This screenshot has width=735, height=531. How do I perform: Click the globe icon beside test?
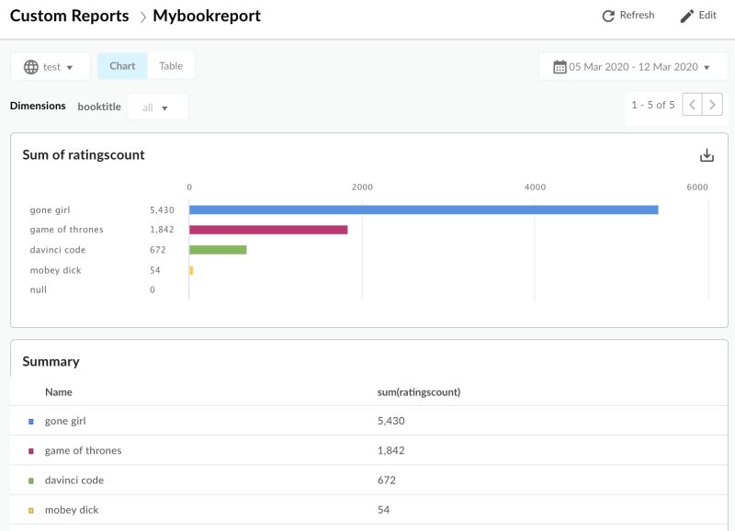[x=31, y=66]
